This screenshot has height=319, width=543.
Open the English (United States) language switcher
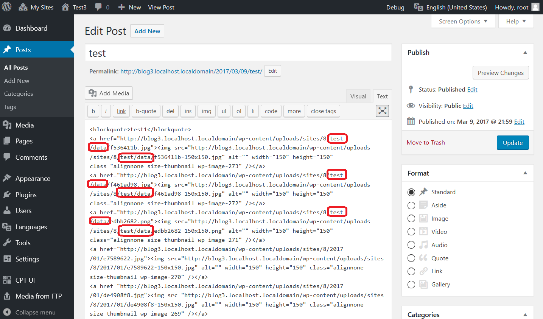click(x=450, y=7)
